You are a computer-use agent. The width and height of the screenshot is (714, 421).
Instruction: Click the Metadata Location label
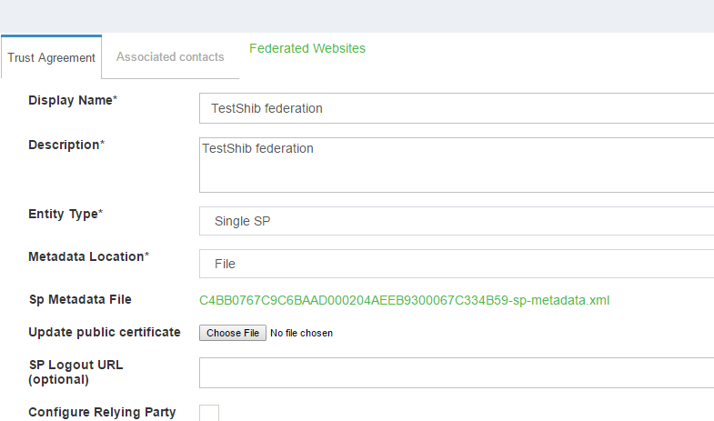click(88, 256)
